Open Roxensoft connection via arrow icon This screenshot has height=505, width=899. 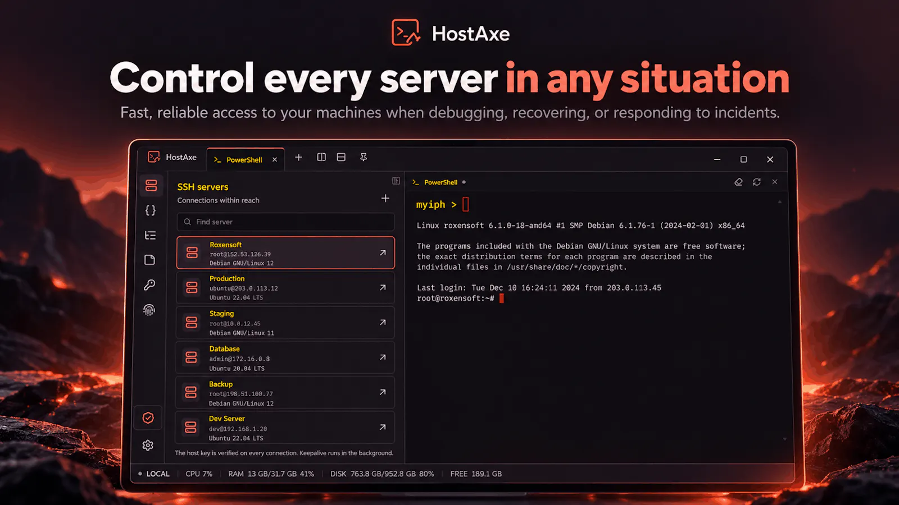pos(383,252)
